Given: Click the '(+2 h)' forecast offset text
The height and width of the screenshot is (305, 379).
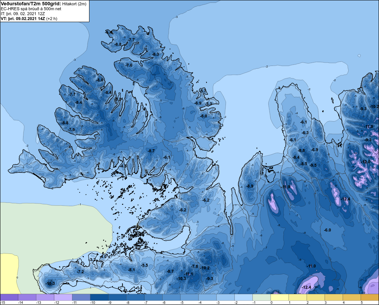Looking at the screenshot, I should [x=52, y=19].
